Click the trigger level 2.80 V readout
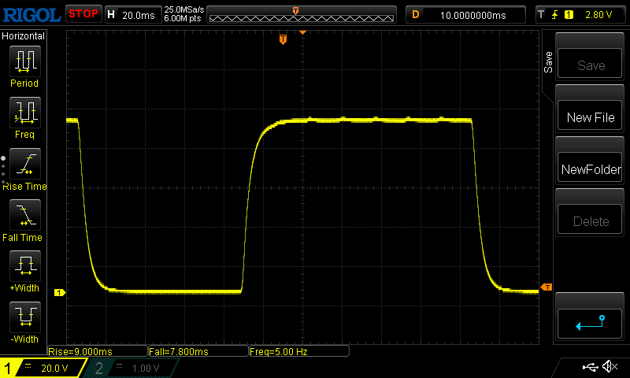The width and height of the screenshot is (630, 378). 598,15
